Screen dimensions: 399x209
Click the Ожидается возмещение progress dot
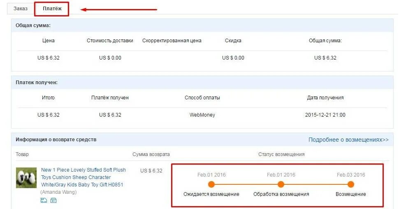tap(211, 184)
